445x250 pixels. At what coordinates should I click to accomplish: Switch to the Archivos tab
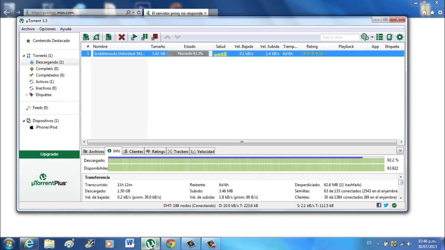click(x=94, y=151)
